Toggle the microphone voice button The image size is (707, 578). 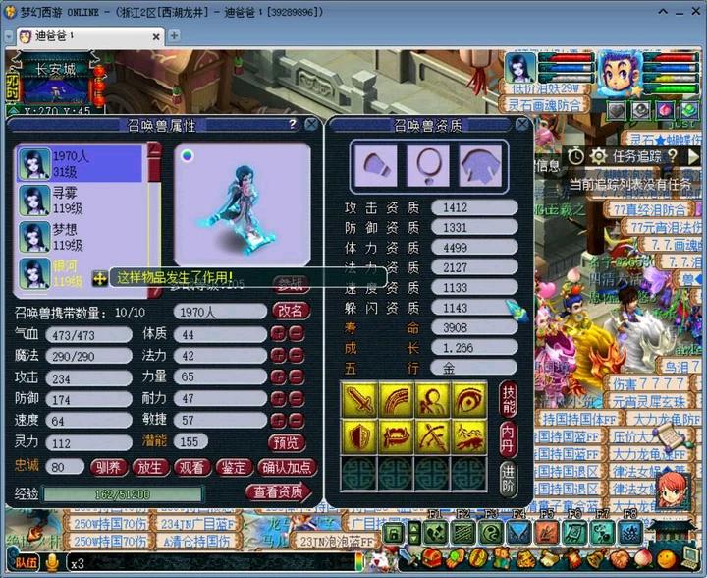52,562
